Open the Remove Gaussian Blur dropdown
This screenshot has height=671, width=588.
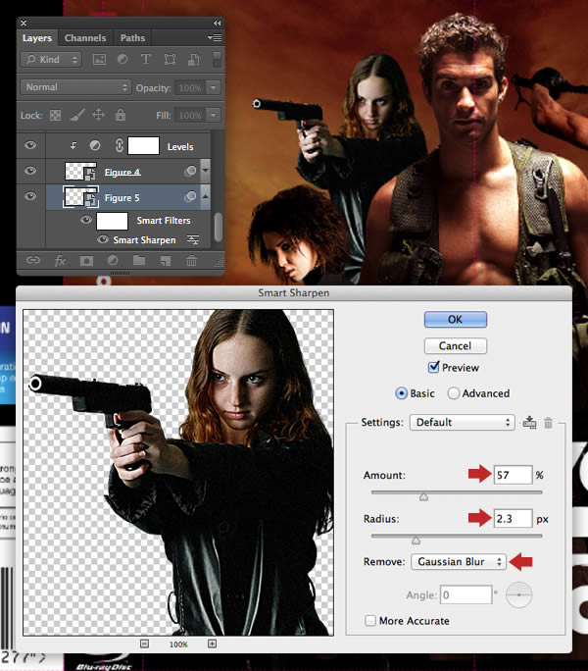[x=459, y=561]
